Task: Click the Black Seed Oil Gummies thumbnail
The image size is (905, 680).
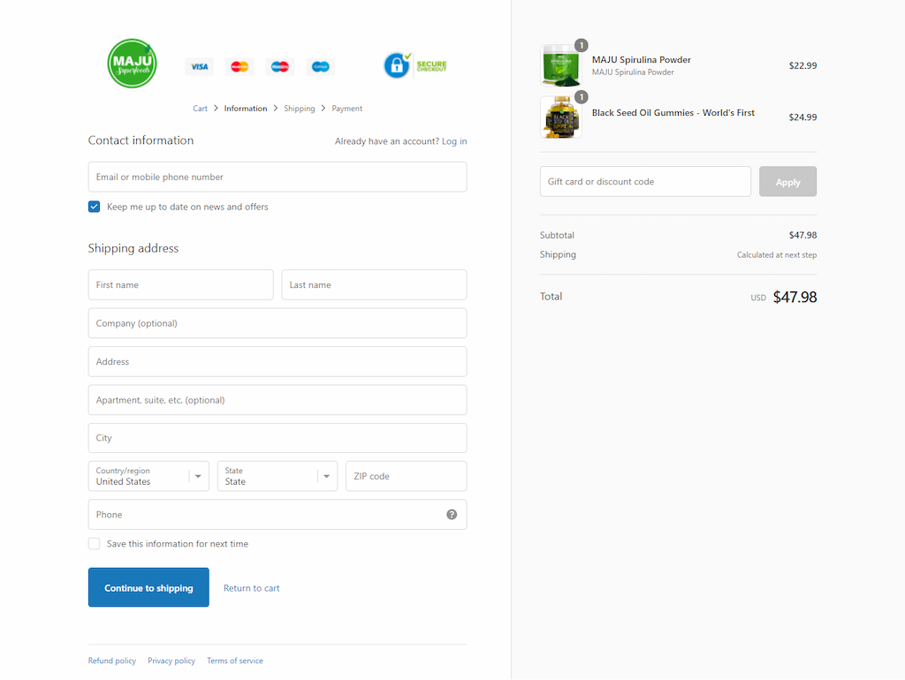Action: point(560,117)
